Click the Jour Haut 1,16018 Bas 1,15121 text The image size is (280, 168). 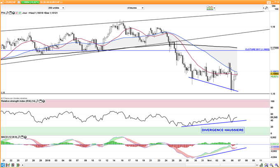pos(40,13)
